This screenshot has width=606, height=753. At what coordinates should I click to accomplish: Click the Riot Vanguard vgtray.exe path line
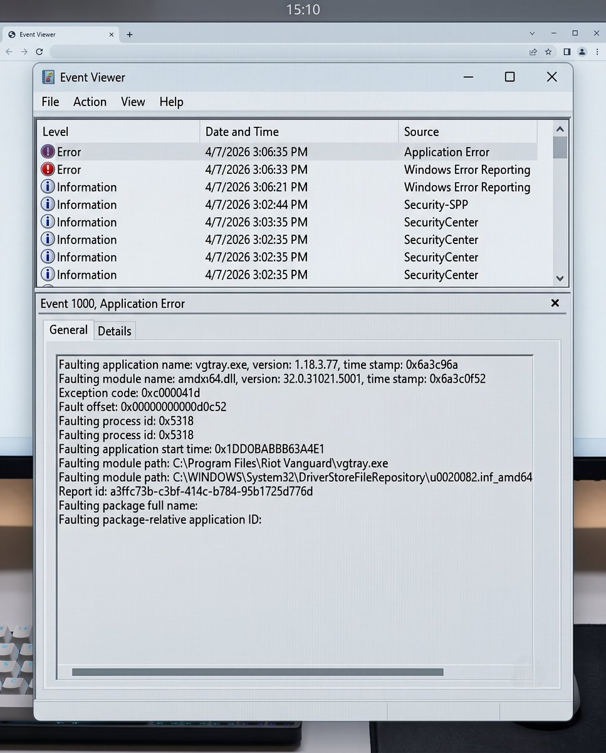click(223, 463)
